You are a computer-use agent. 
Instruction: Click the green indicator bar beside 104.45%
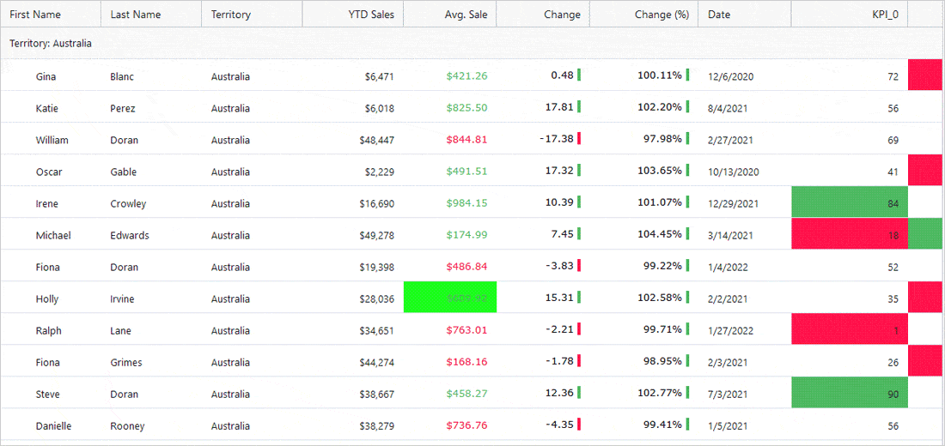(688, 234)
